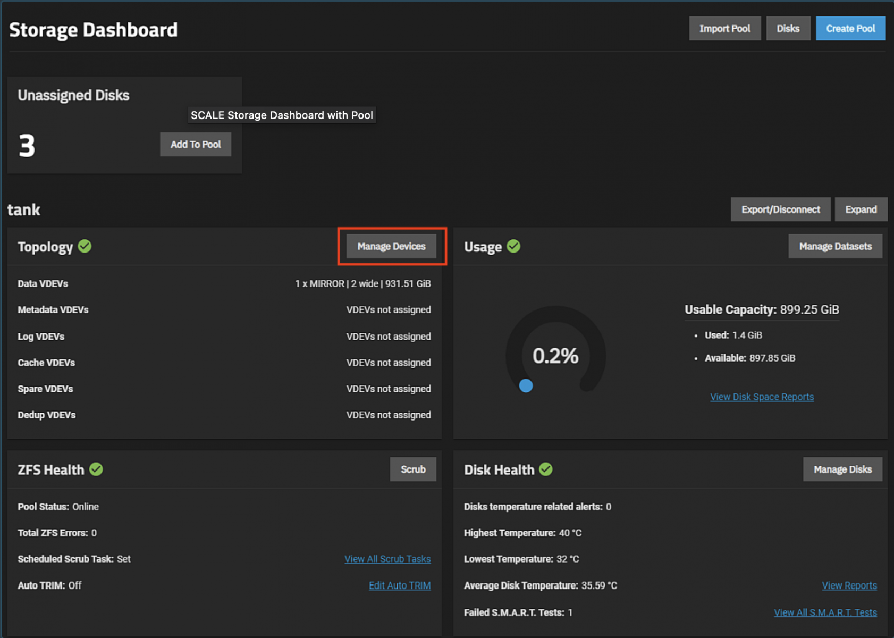This screenshot has height=638, width=894.
Task: Open View Disk Space Reports link
Action: (x=762, y=397)
